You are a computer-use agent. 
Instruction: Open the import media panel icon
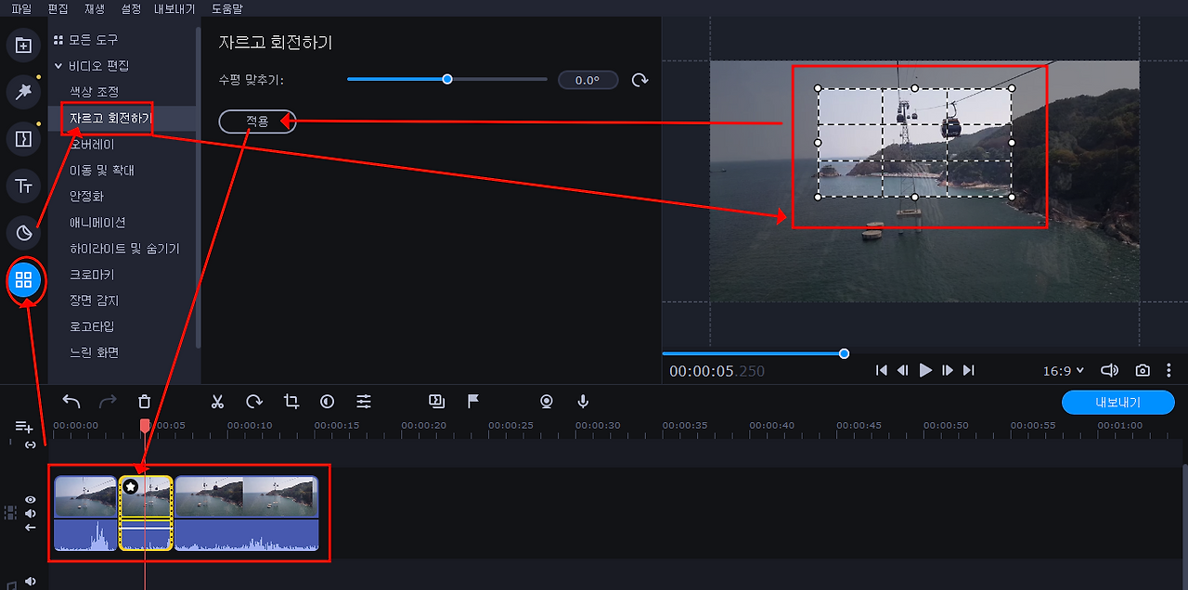point(24,45)
